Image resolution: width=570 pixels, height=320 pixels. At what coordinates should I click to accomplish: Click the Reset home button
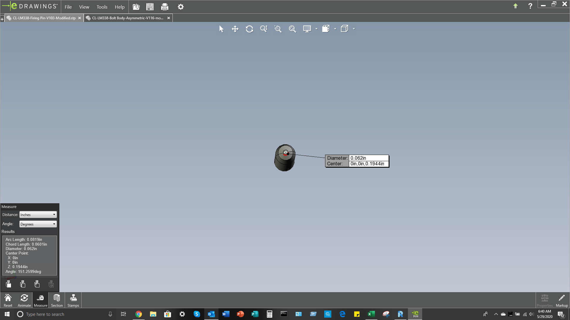(x=8, y=300)
